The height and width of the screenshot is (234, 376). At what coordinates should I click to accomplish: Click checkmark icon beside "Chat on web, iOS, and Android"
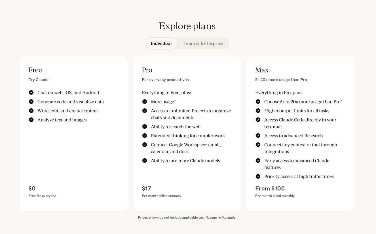(31, 92)
